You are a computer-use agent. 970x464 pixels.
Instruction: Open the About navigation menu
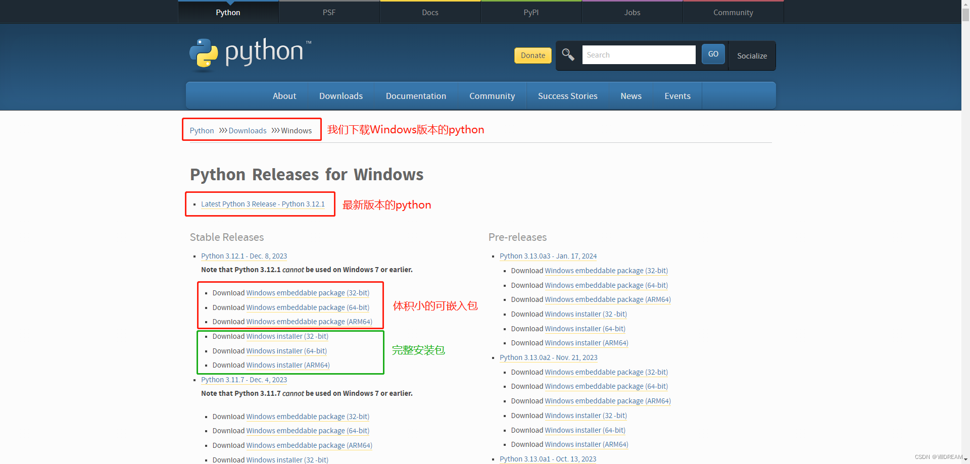284,96
